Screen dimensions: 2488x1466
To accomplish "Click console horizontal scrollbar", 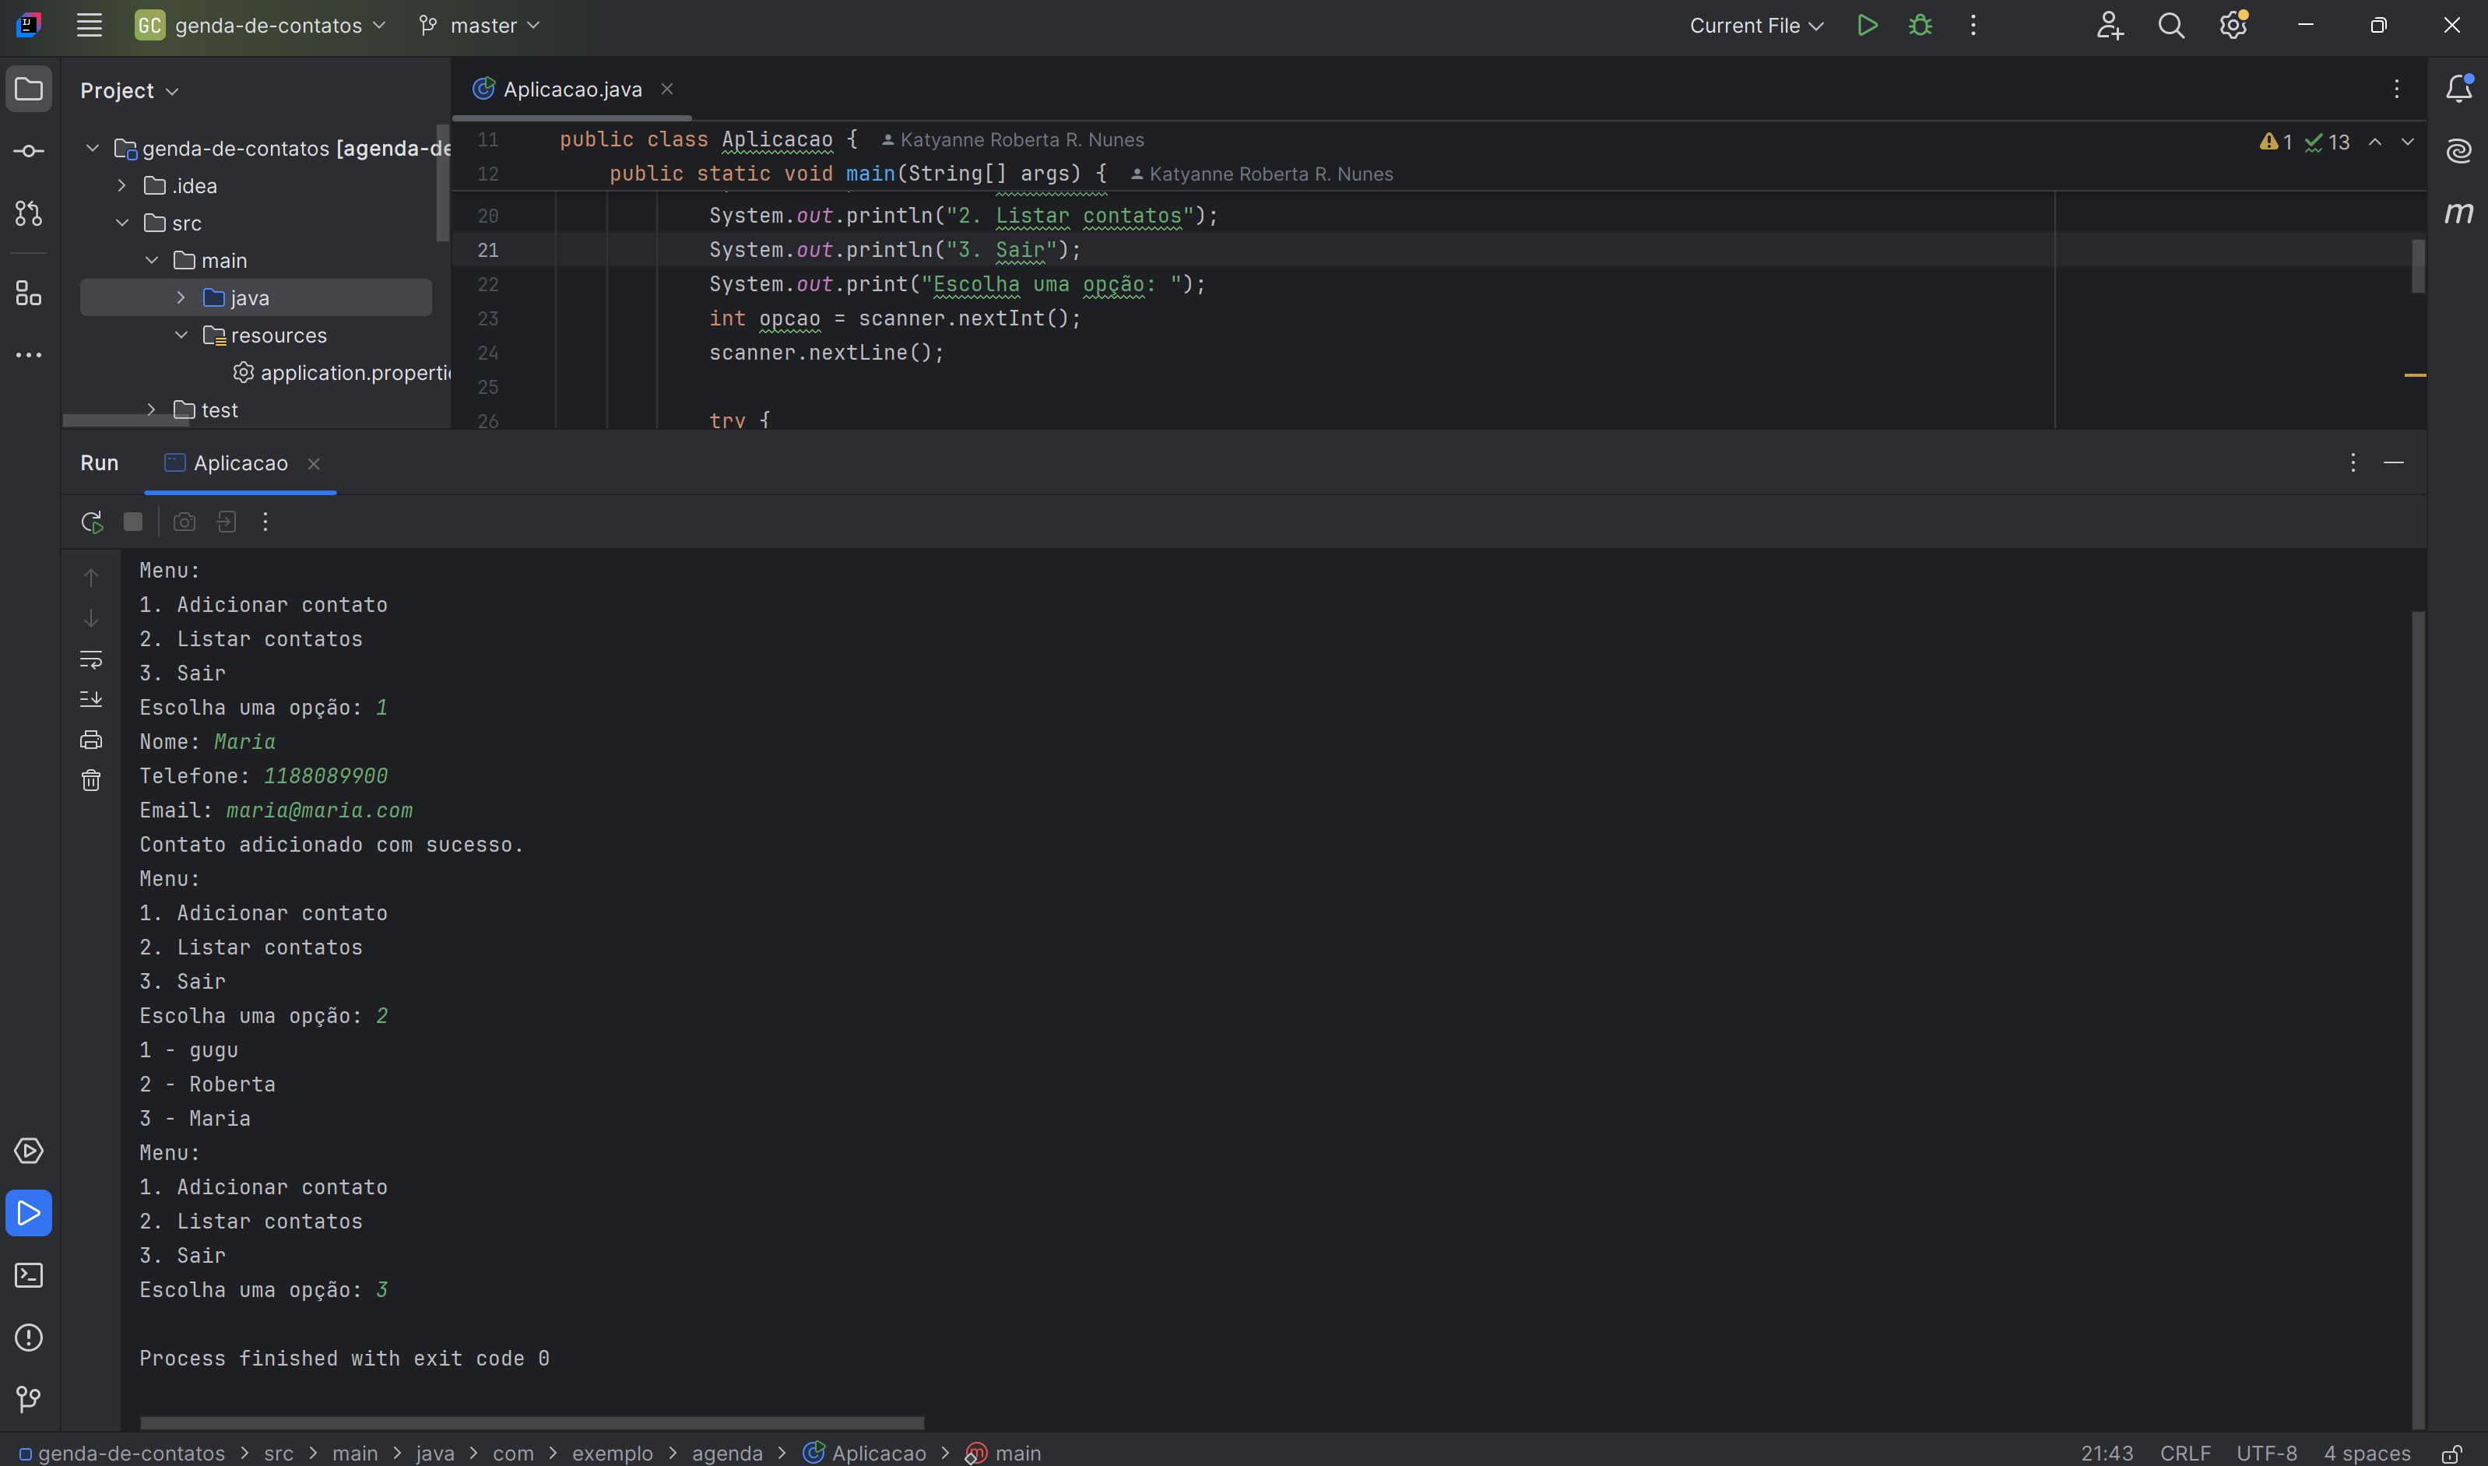I will tap(532, 1423).
